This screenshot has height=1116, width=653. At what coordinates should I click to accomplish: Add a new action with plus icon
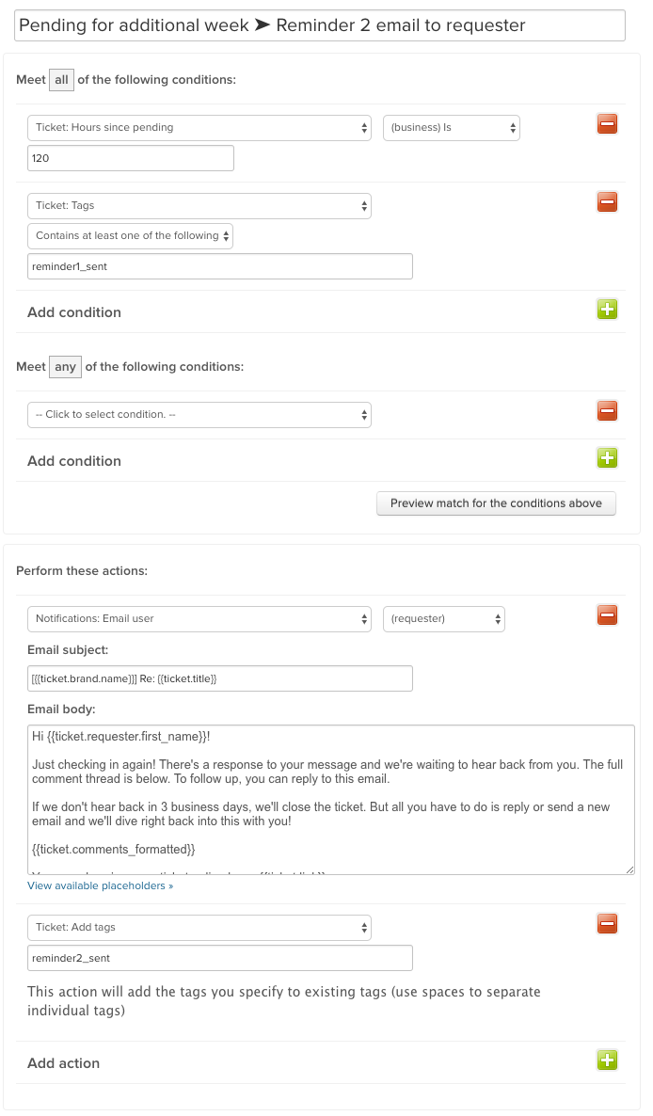pyautogui.click(x=607, y=1060)
